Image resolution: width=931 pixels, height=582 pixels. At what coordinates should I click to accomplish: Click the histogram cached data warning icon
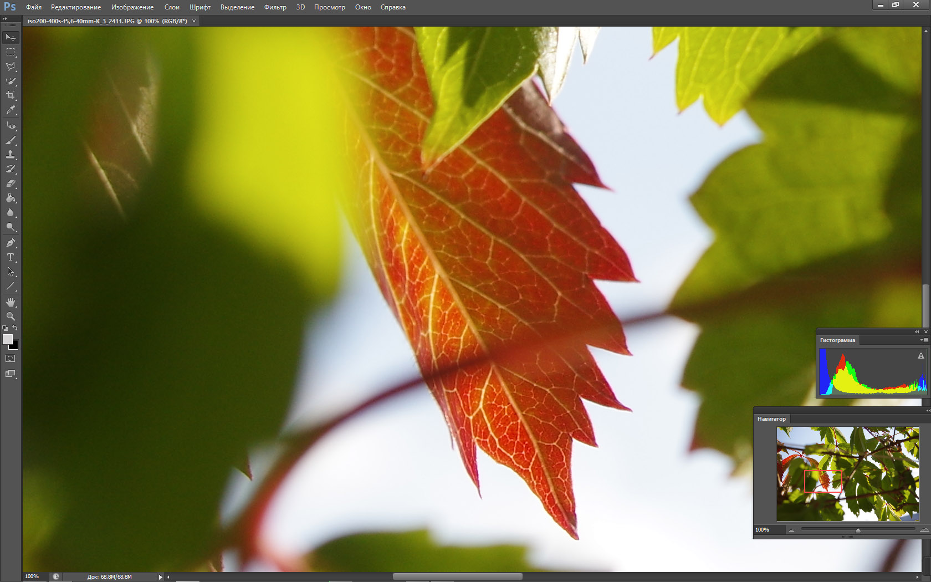coord(921,356)
